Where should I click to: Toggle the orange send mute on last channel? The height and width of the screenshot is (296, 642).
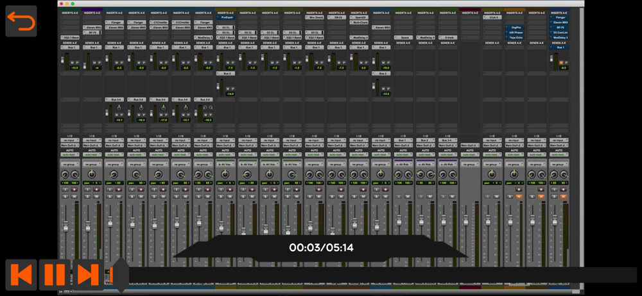(560, 63)
